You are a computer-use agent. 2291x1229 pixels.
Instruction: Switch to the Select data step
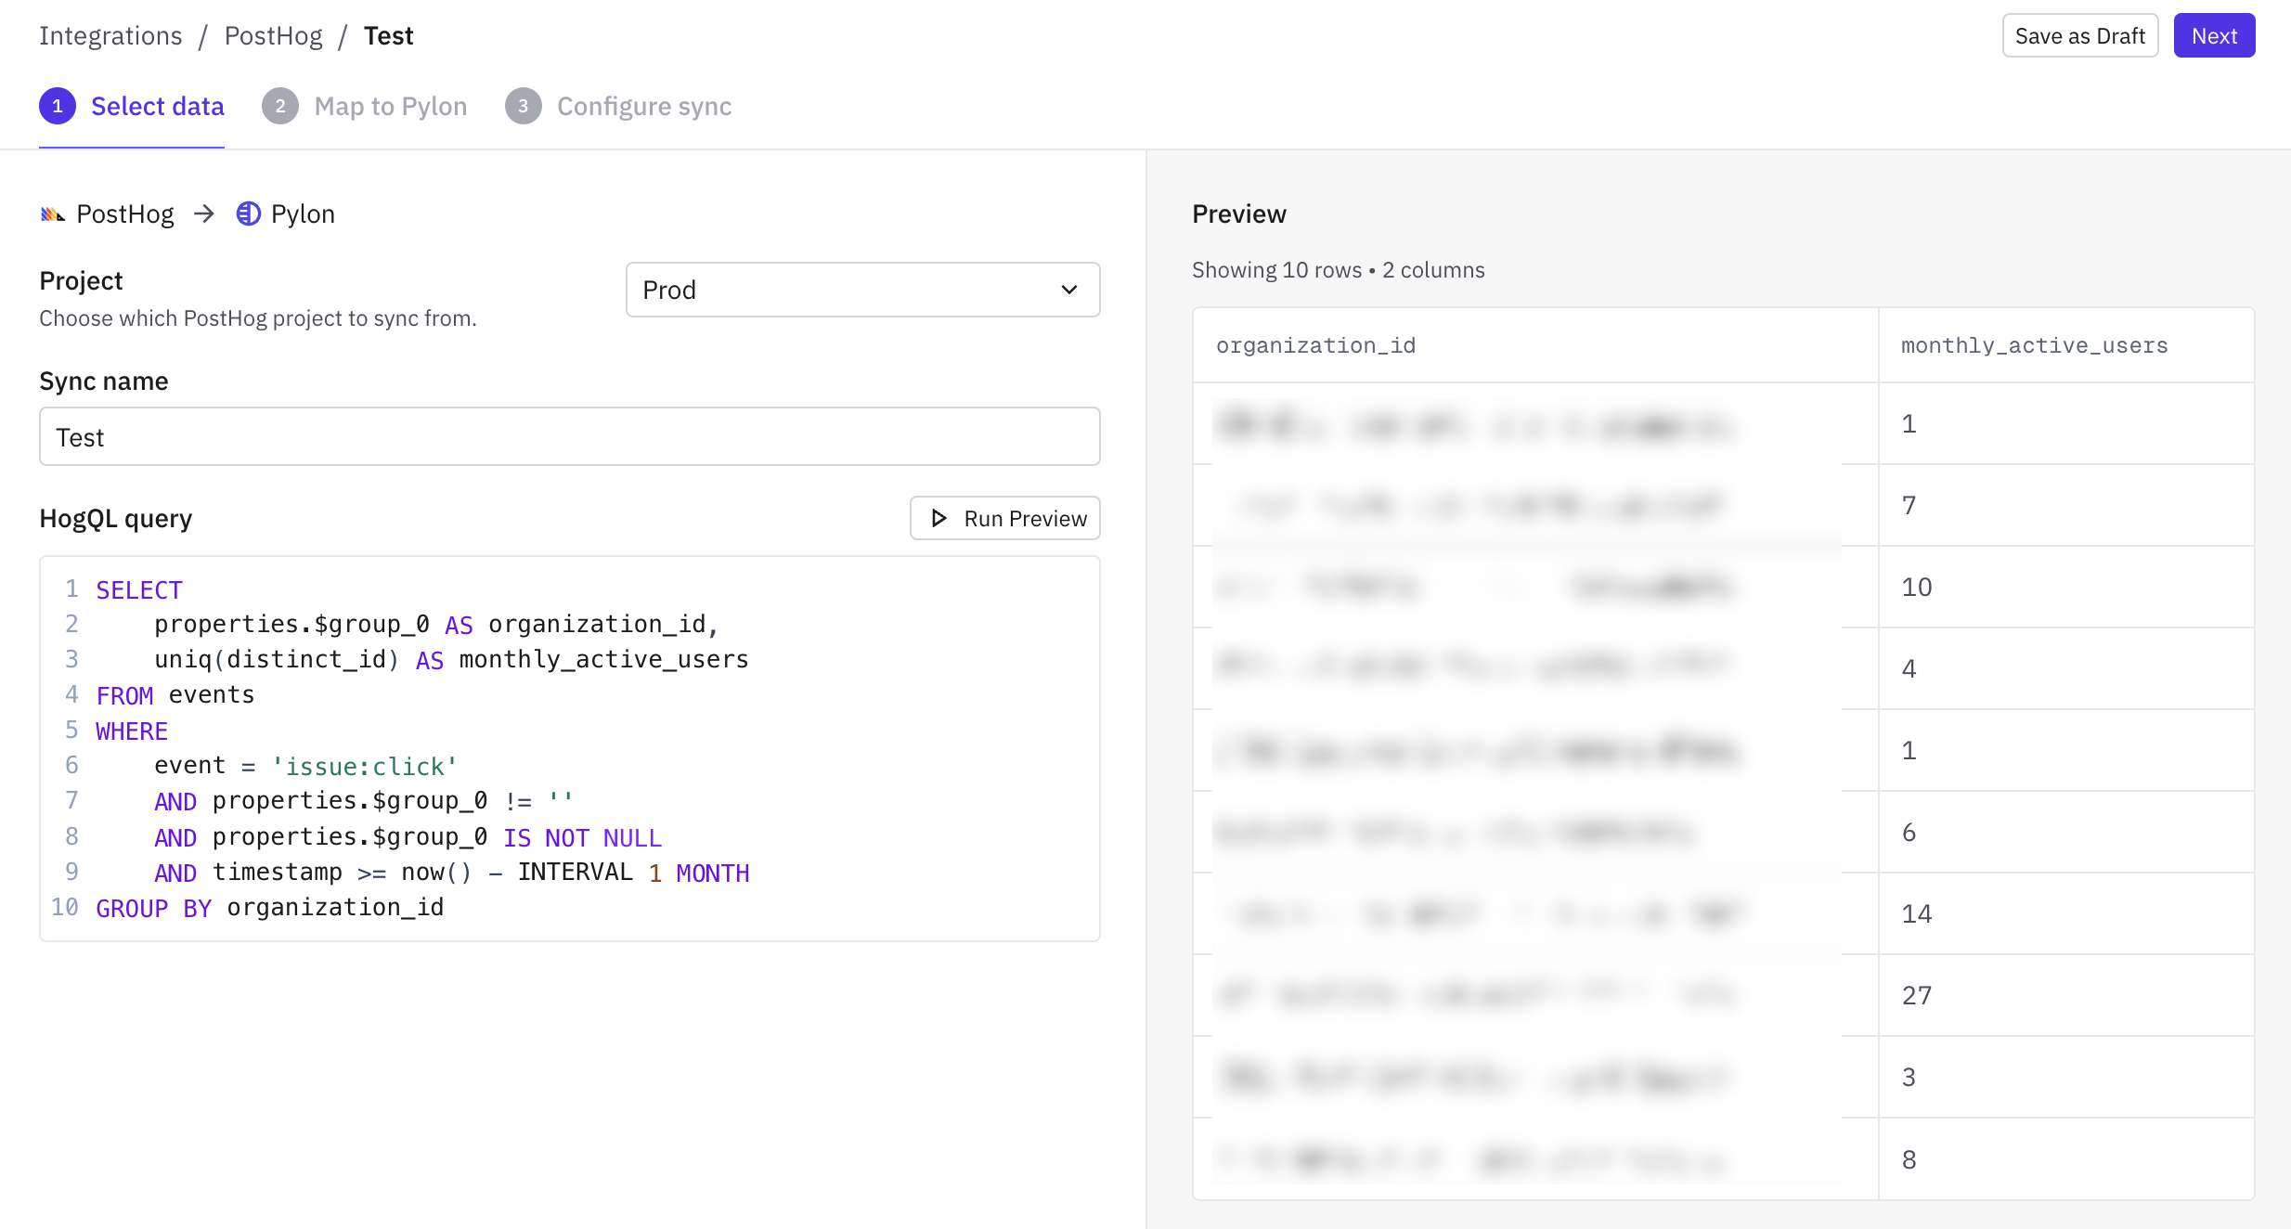(132, 106)
